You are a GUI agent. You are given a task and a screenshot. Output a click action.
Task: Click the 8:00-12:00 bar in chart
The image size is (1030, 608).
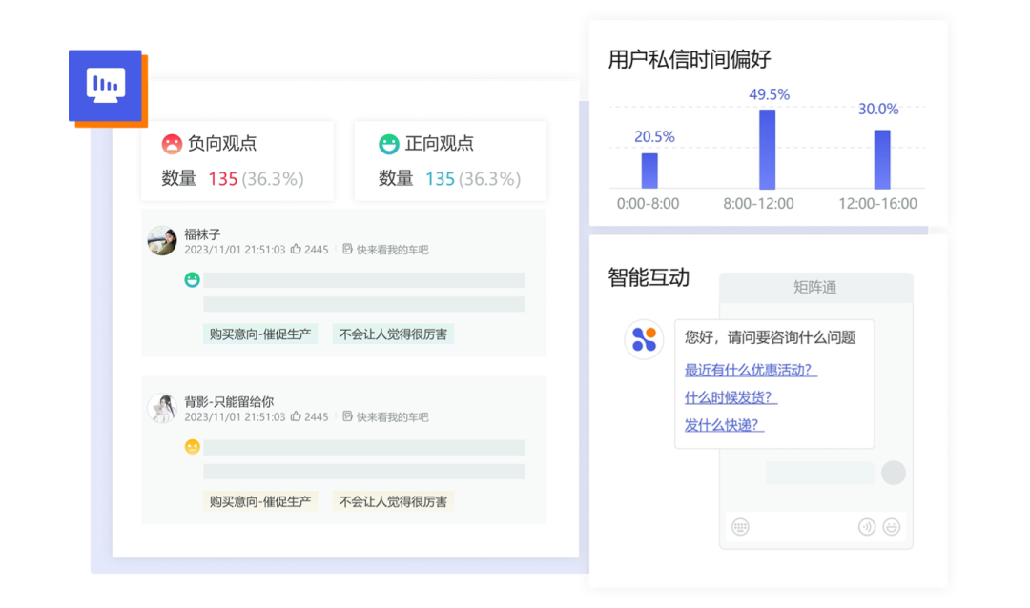[767, 149]
